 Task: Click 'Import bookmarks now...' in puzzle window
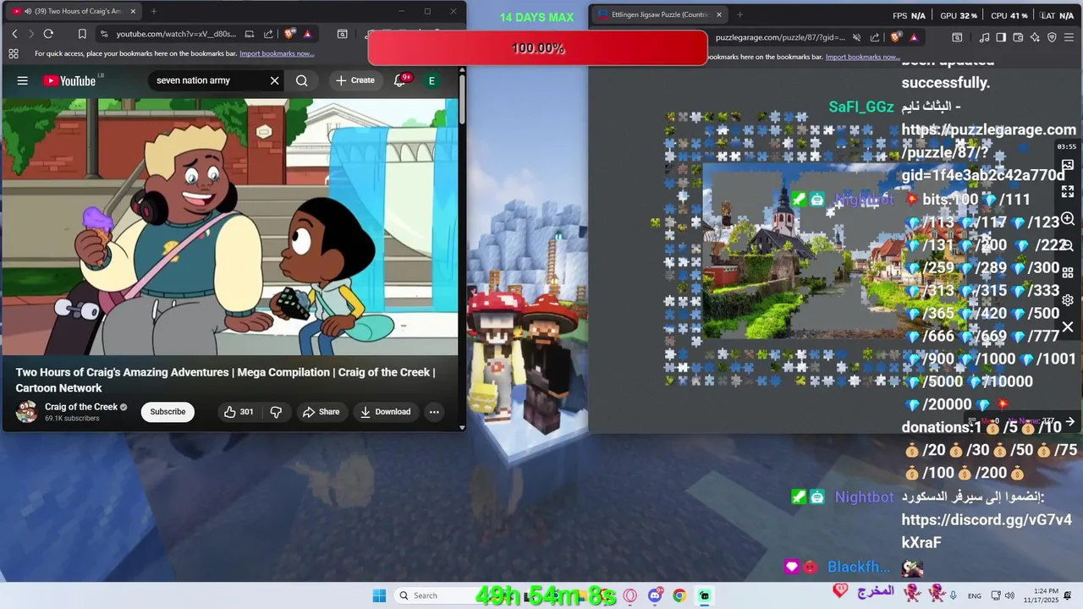862,57
